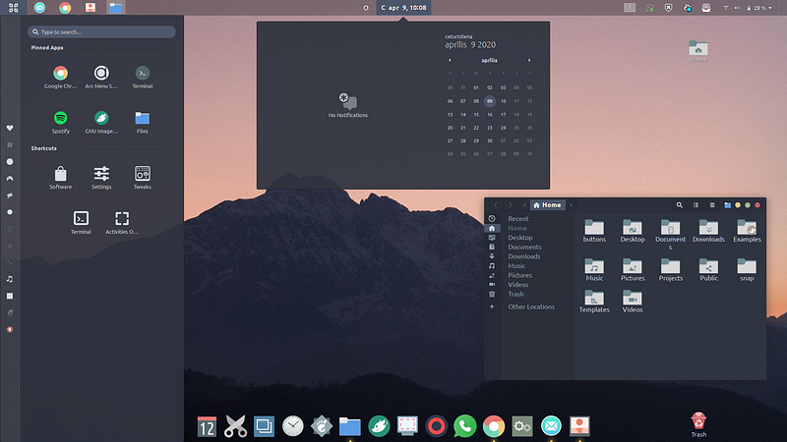
Task: Click the search icon in Files toolbar
Action: (x=679, y=205)
